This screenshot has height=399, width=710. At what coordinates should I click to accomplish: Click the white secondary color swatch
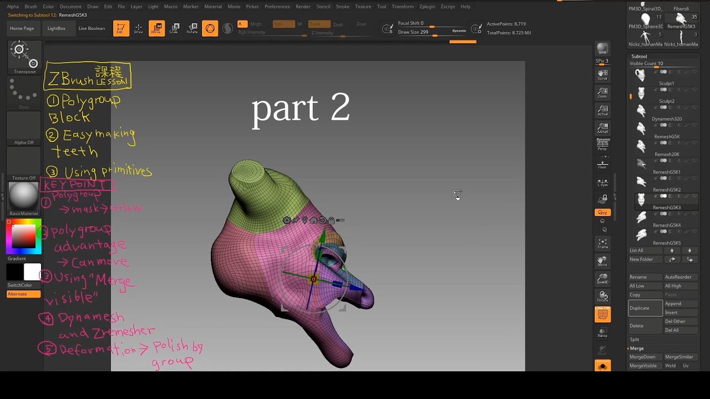coord(32,272)
